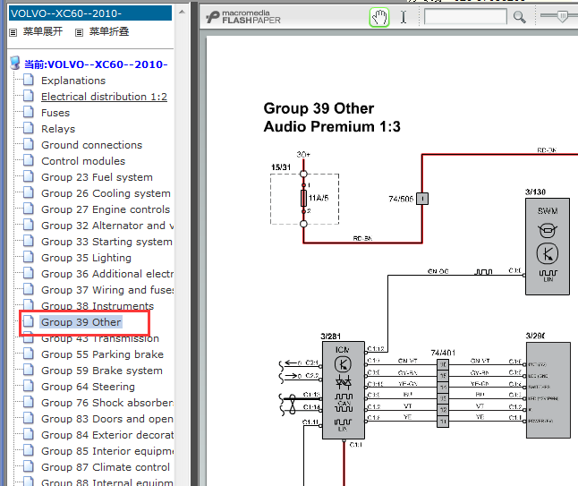Open the Fuses page
The height and width of the screenshot is (486, 578).
pyautogui.click(x=55, y=113)
